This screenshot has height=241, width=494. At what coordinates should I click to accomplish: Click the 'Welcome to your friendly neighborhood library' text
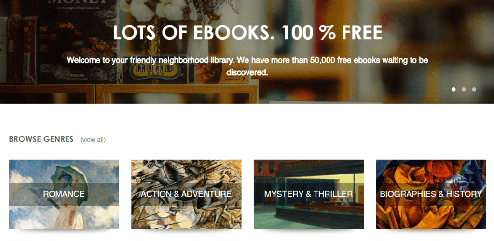(247, 67)
